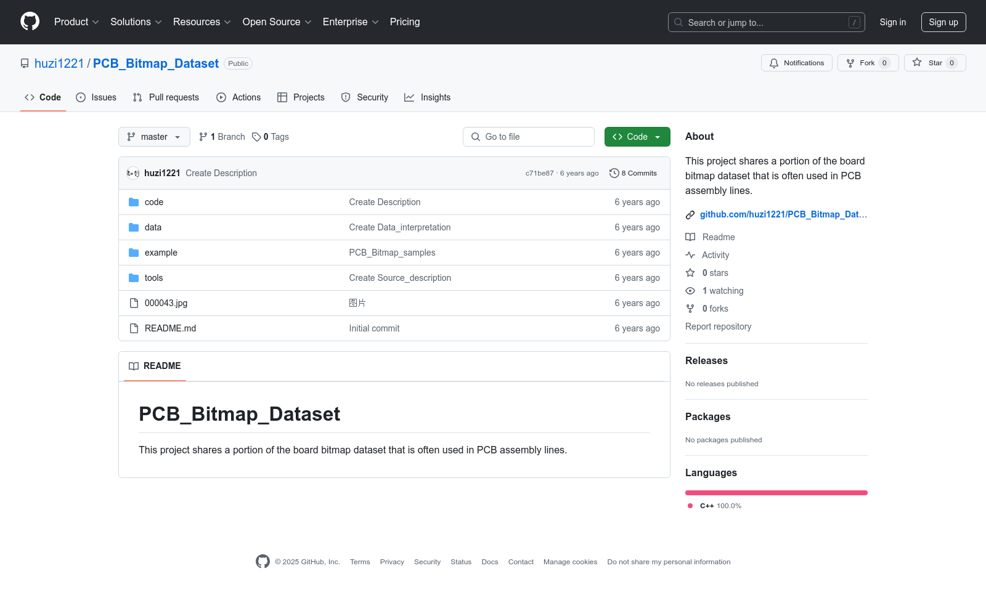Click the book icon in README header
Screen dimensions: 986x616
(x=134, y=366)
